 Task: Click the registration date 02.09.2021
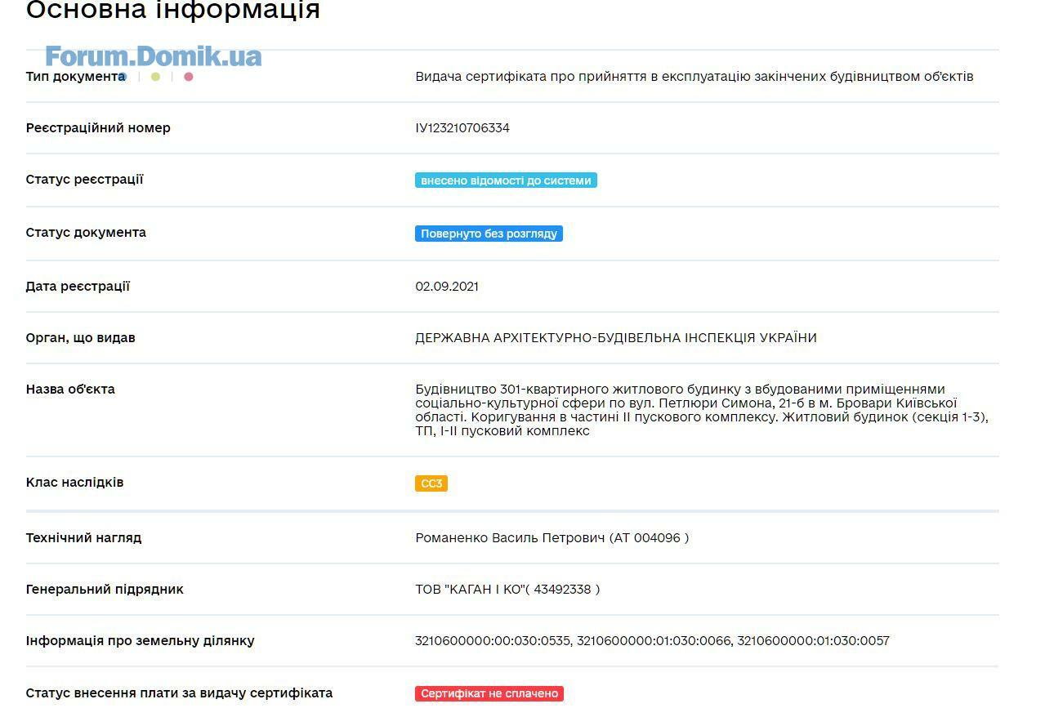(447, 287)
